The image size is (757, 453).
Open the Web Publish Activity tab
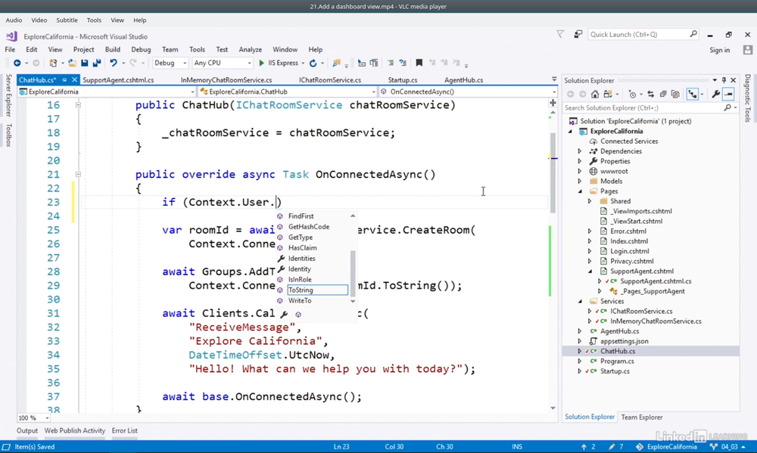click(75, 430)
